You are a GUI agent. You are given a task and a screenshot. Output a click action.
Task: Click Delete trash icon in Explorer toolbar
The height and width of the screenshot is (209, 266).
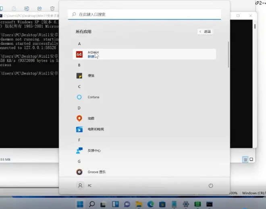[x=52, y=8]
